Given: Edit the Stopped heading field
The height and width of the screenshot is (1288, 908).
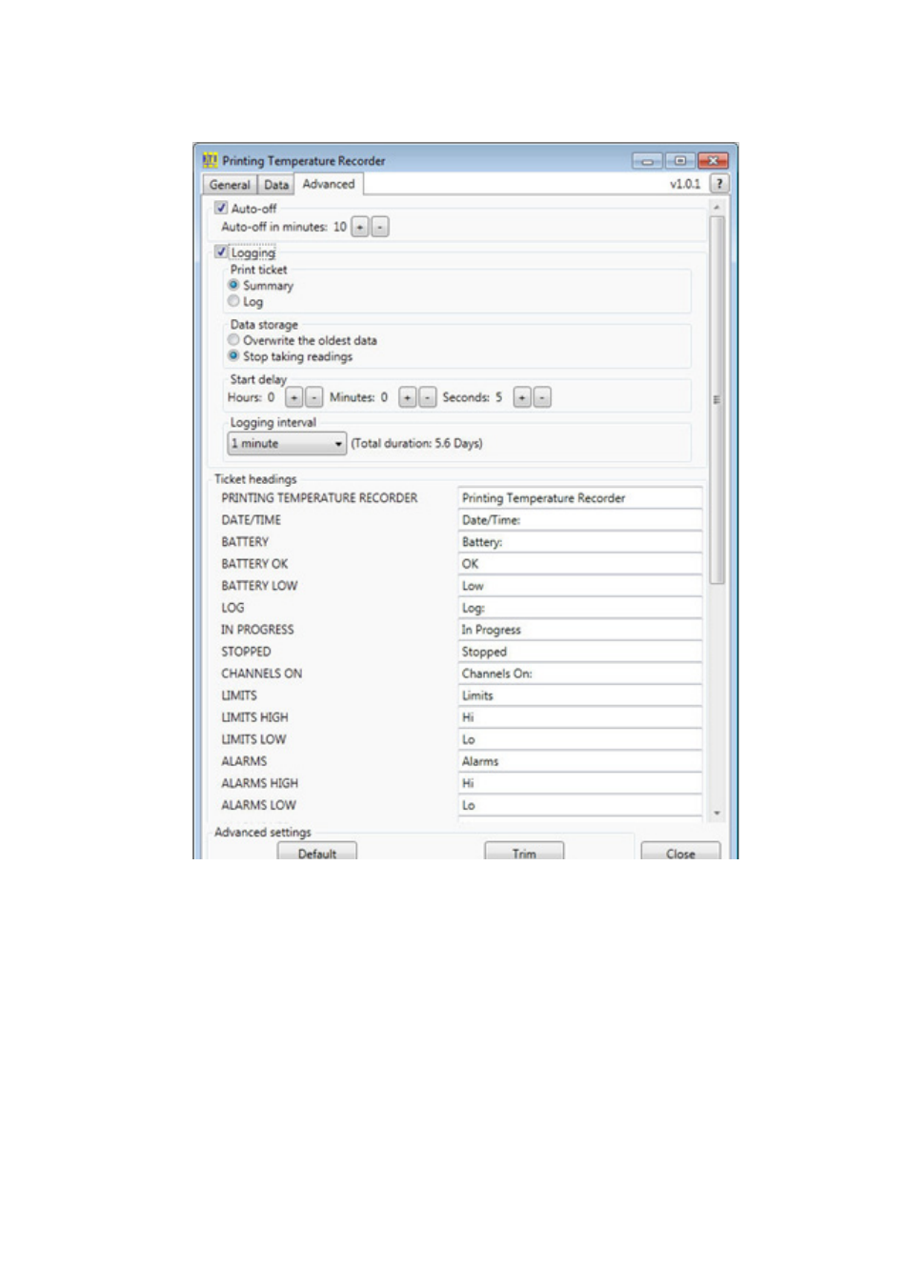Looking at the screenshot, I should click(x=580, y=651).
